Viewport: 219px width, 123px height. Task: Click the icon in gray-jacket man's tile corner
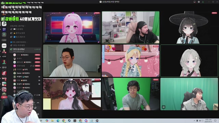click(x=164, y=107)
